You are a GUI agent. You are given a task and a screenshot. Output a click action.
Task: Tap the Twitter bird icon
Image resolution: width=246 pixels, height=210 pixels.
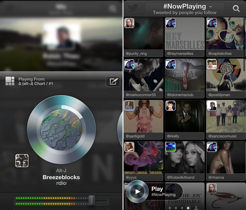coord(133,8)
